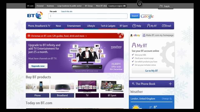Click the sun weather icon
The width and height of the screenshot is (200, 112).
tap(136, 107)
